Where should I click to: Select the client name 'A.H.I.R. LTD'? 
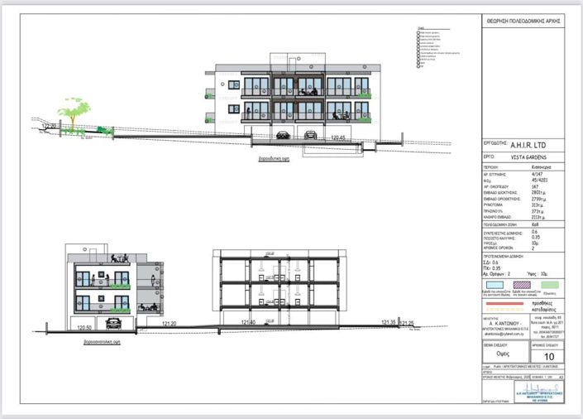click(528, 145)
